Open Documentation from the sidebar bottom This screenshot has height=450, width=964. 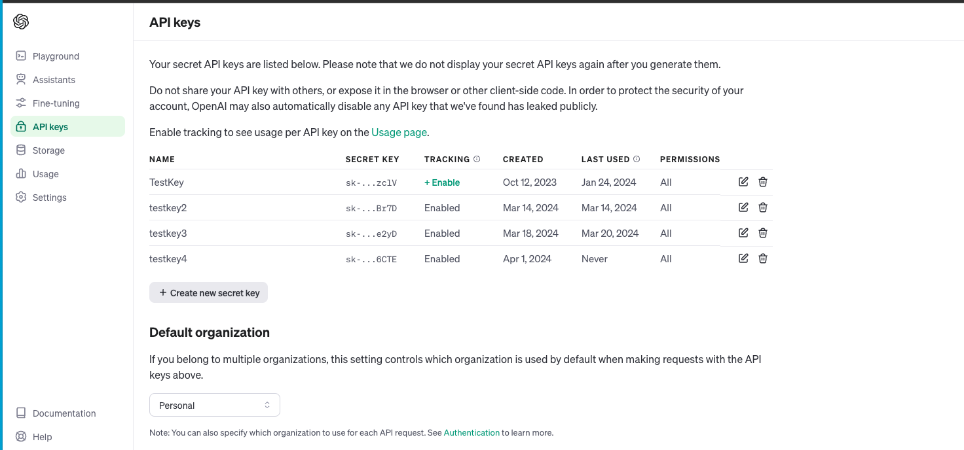pyautogui.click(x=64, y=413)
